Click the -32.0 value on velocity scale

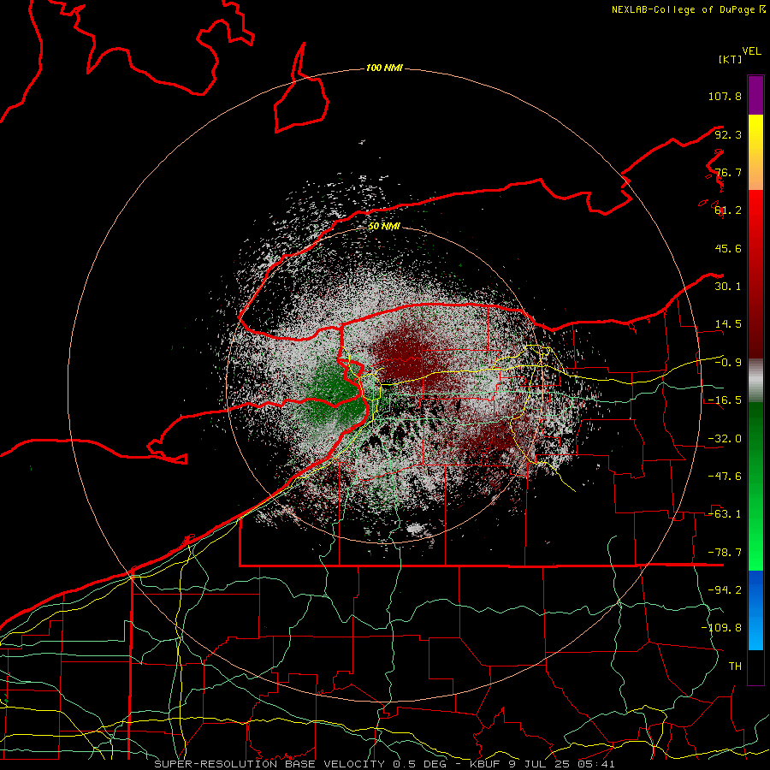pyautogui.click(x=725, y=439)
